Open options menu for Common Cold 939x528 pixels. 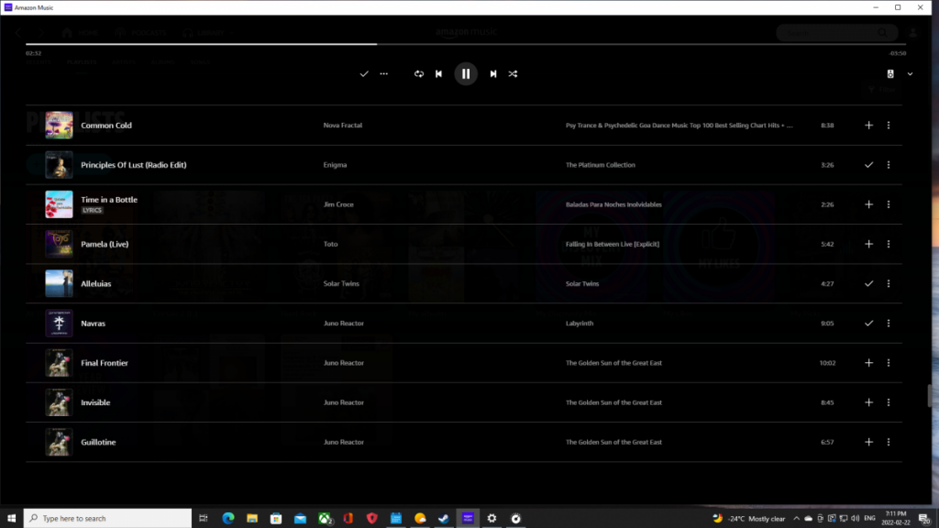point(888,125)
